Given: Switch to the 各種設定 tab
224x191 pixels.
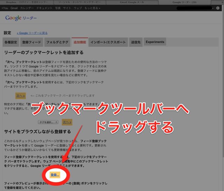Looking at the screenshot, I should 11,42.
